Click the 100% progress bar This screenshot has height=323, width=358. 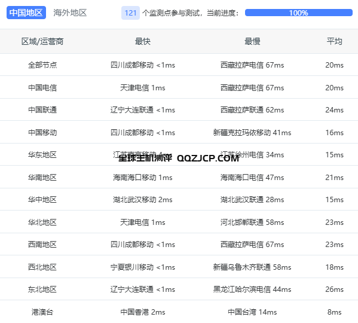(299, 13)
